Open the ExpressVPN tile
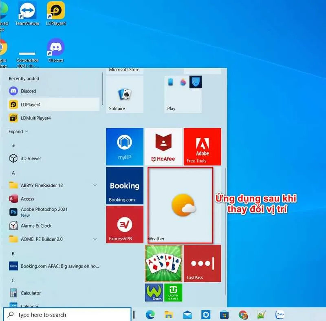 coord(125,225)
